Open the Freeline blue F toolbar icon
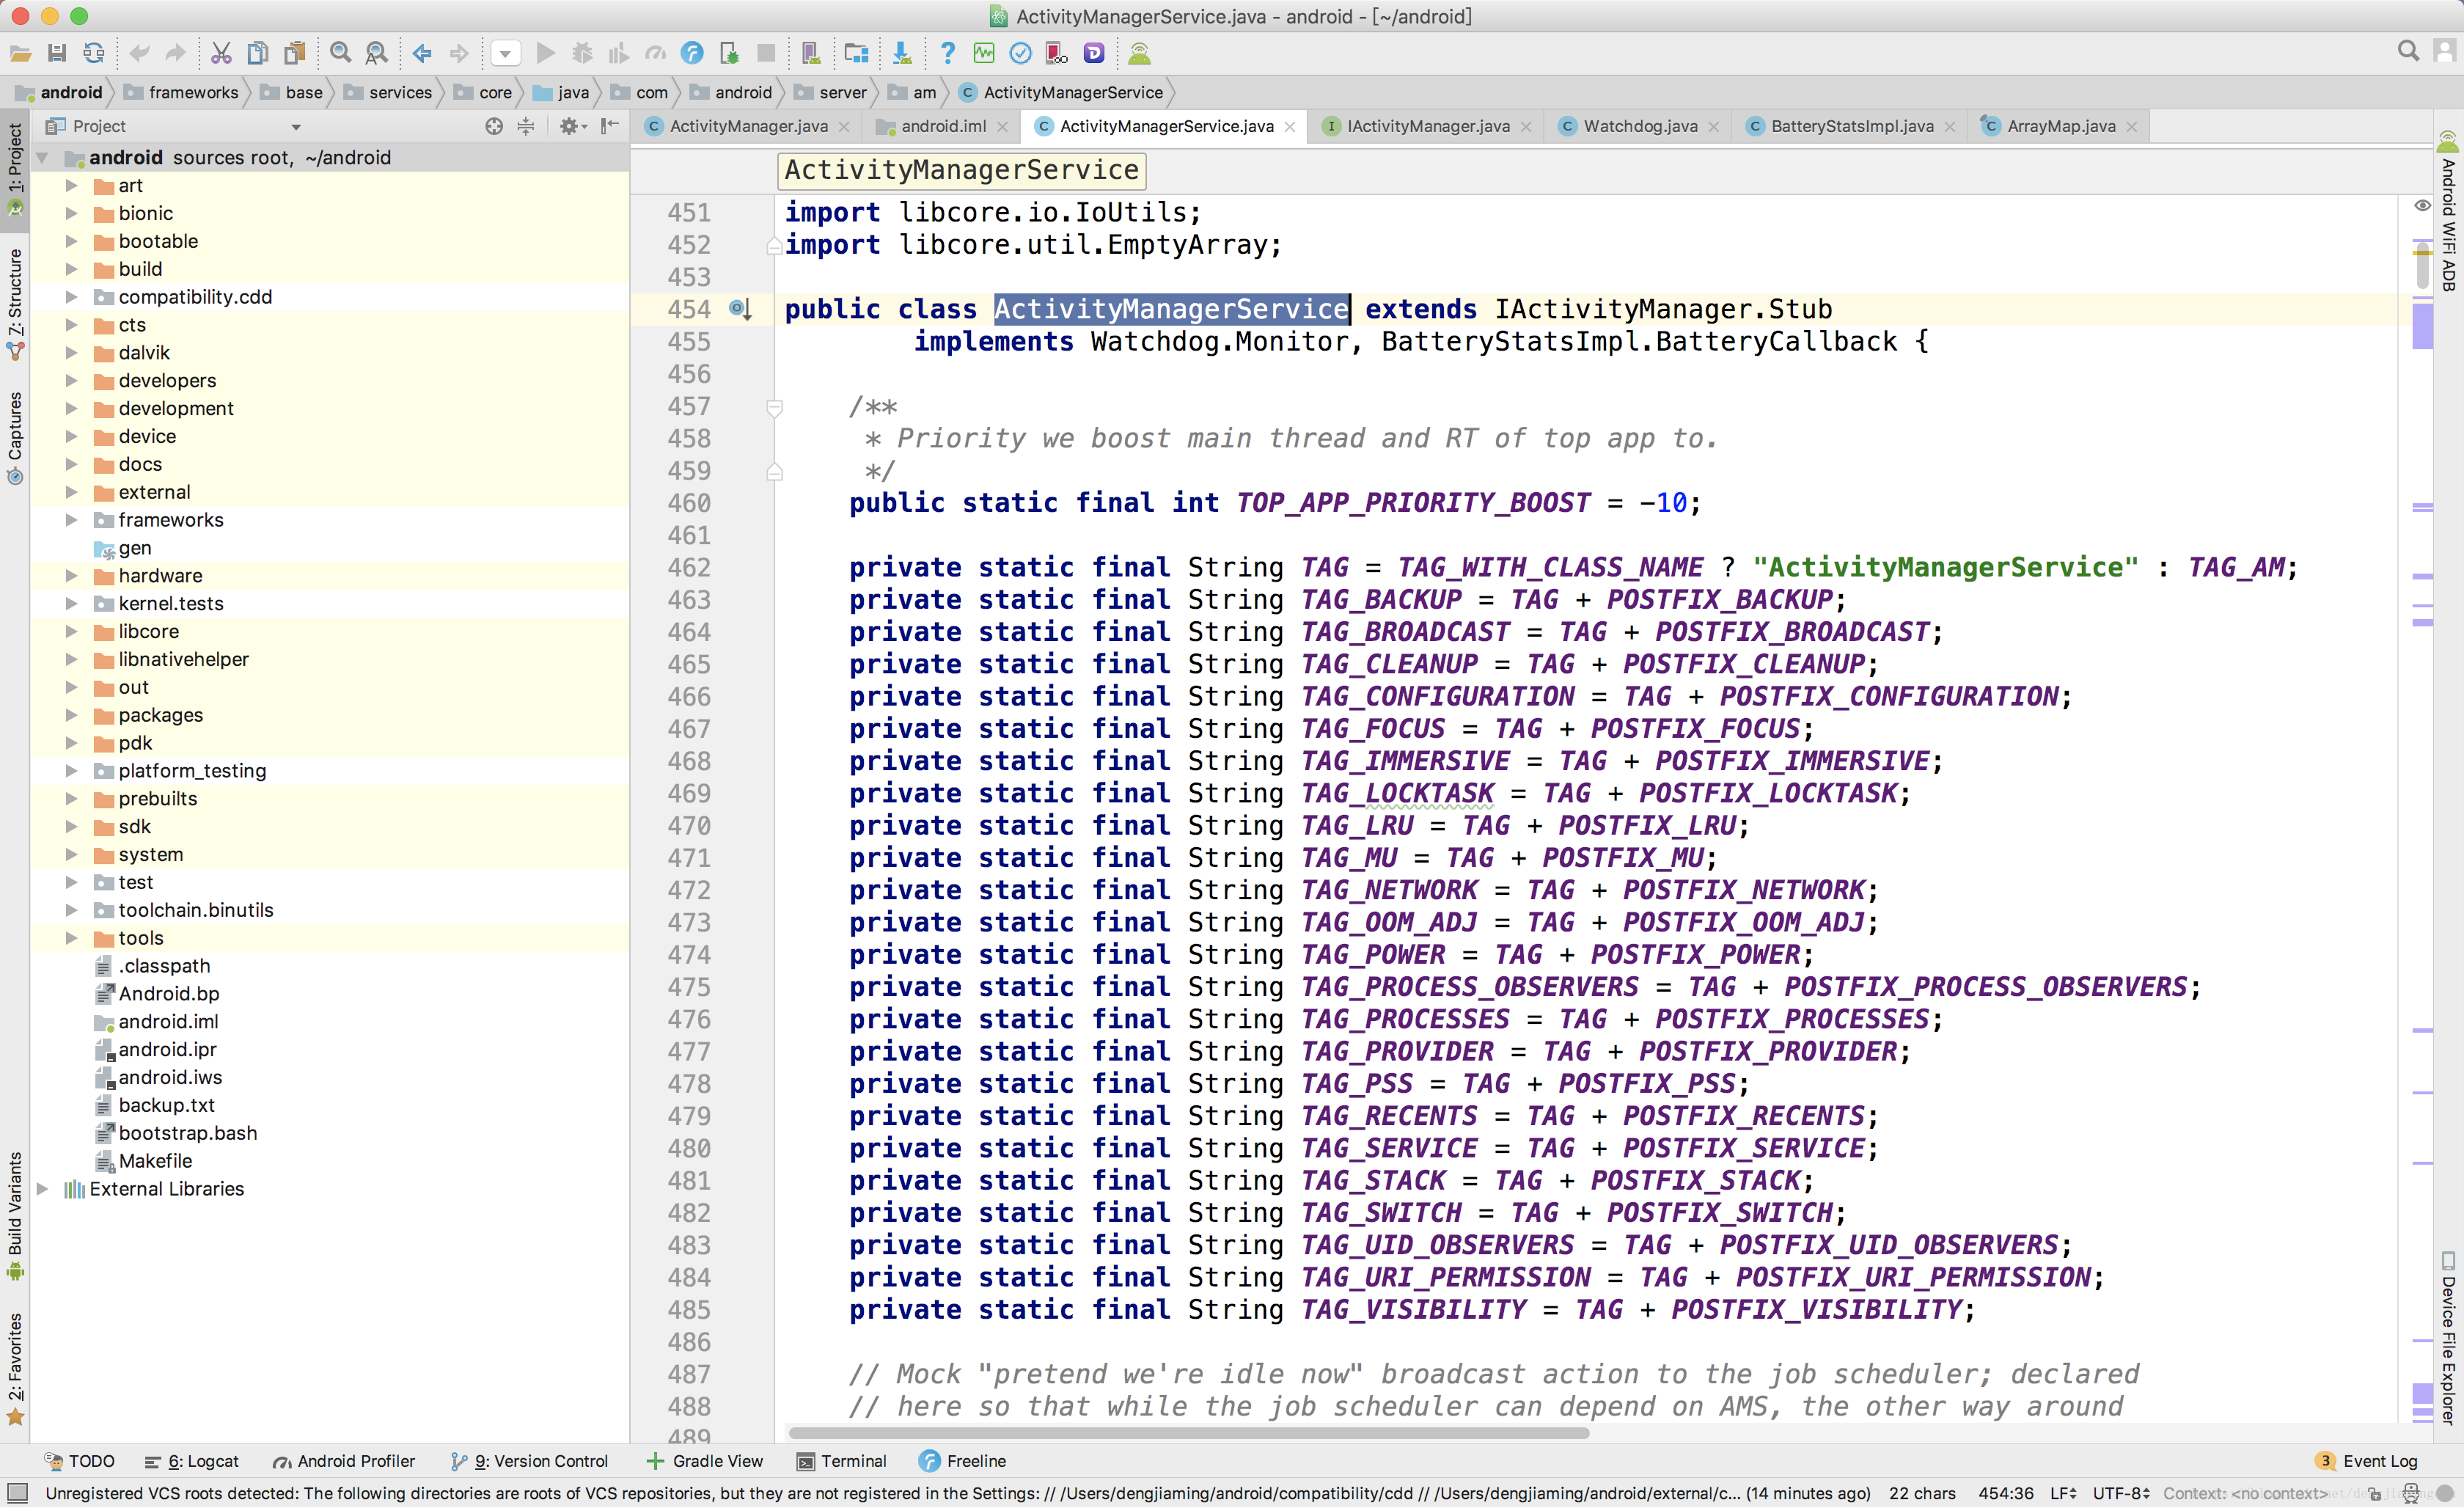The width and height of the screenshot is (2464, 1508). pos(692,53)
